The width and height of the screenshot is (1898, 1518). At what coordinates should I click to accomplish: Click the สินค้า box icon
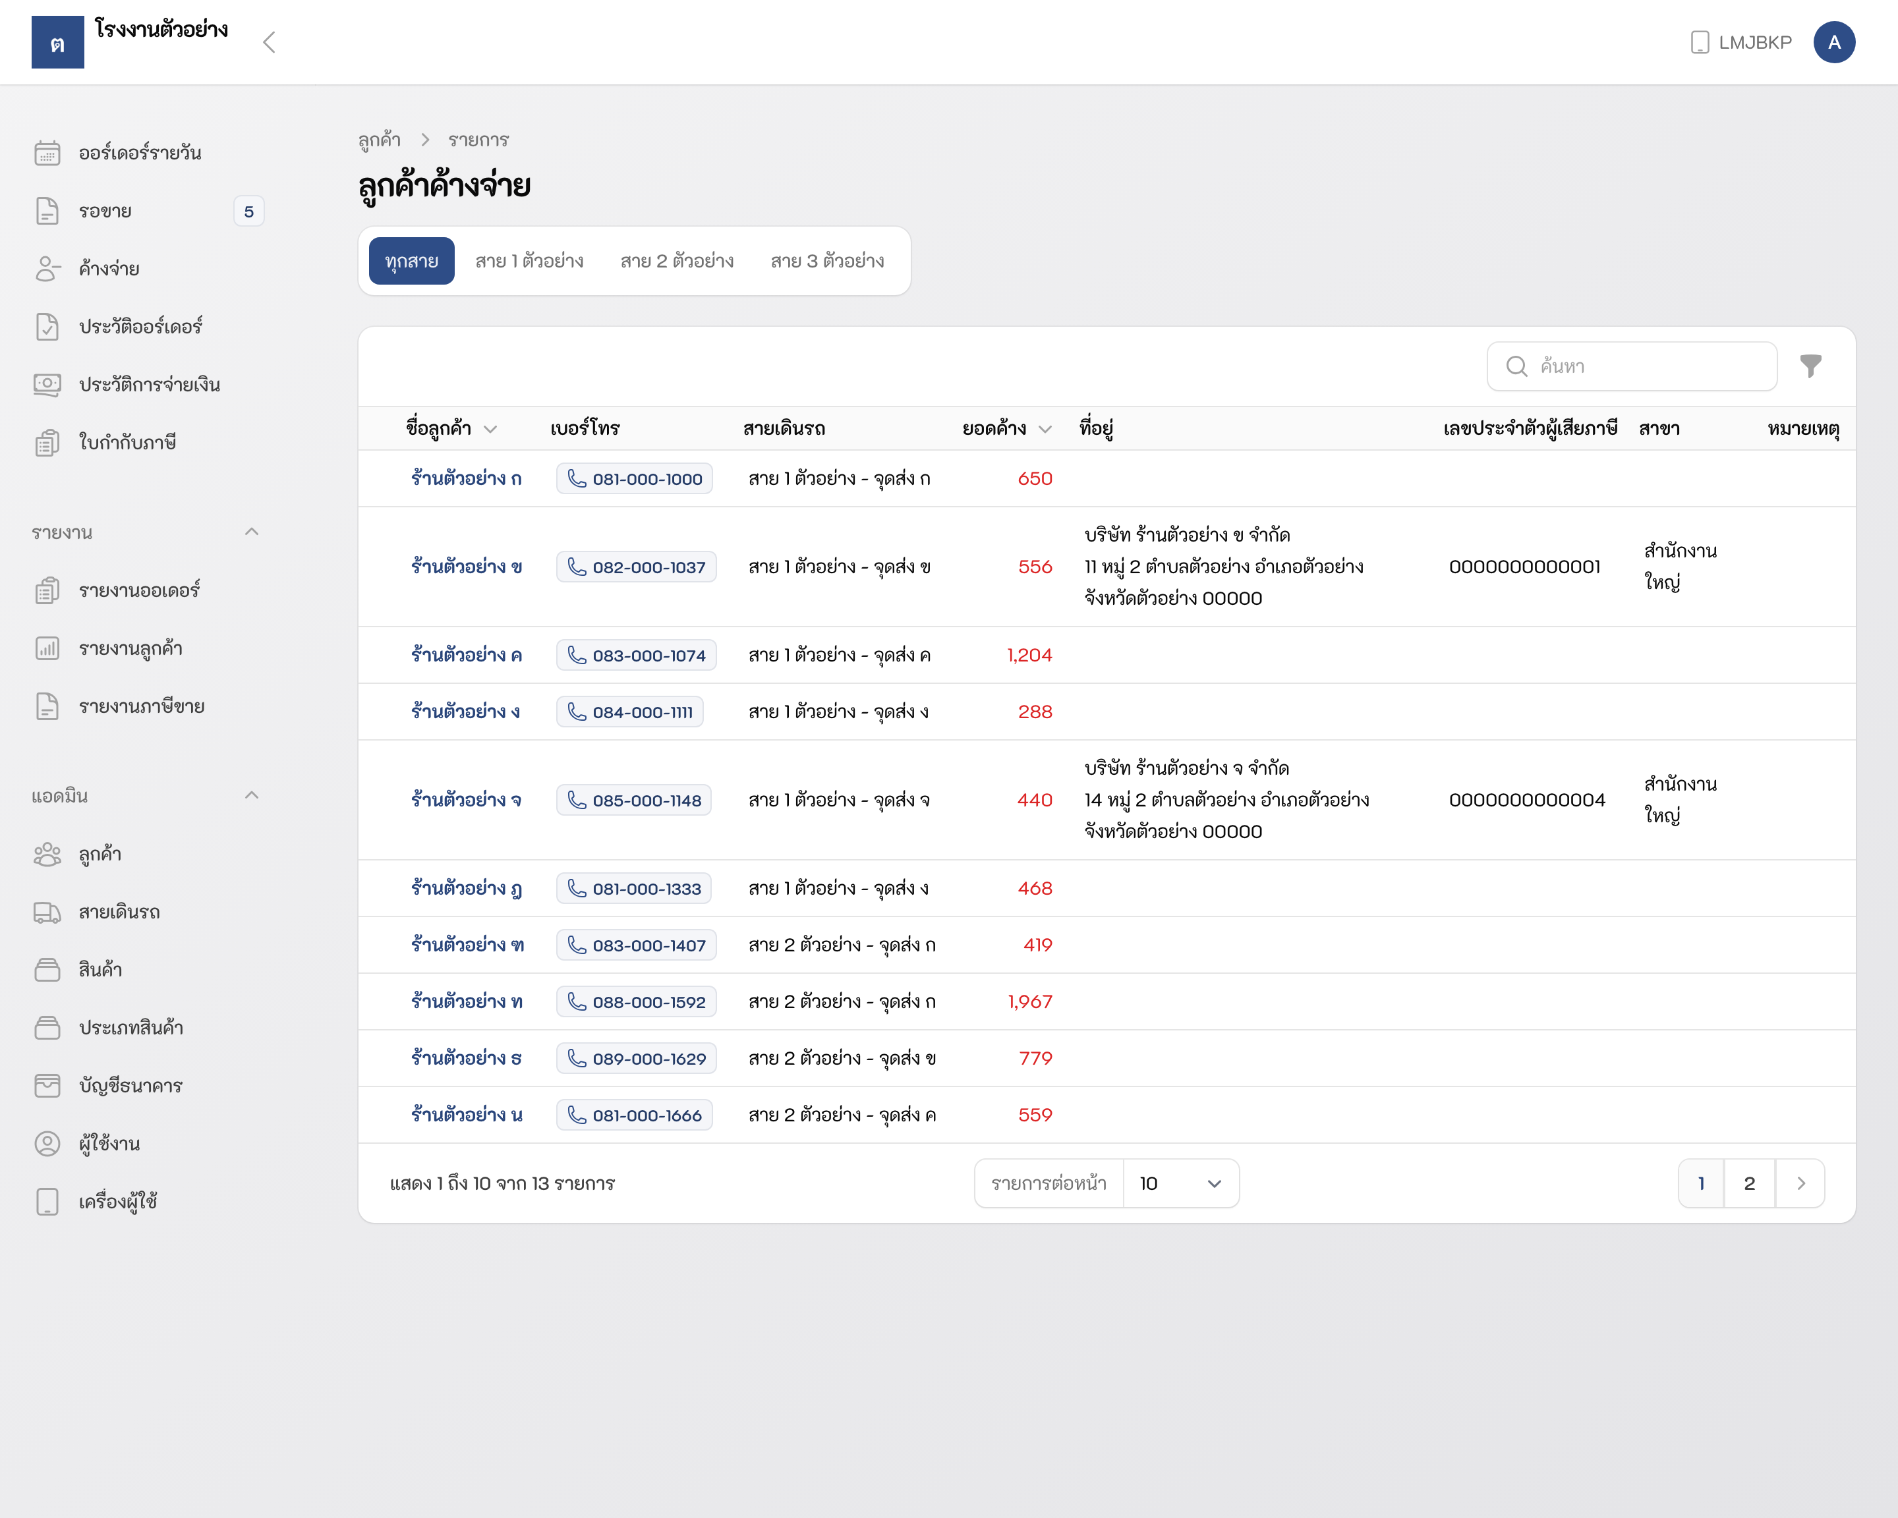pyautogui.click(x=47, y=970)
